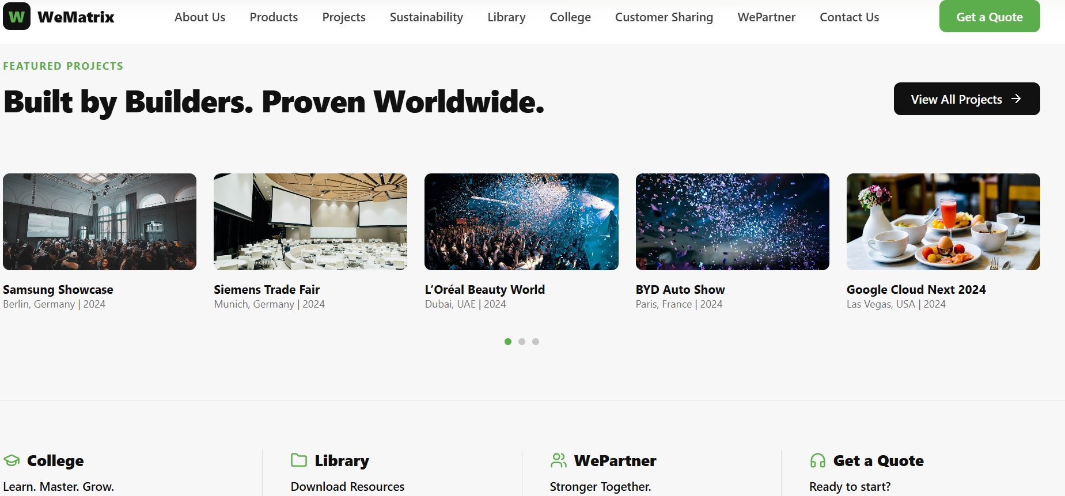Click the WePartner people icon
This screenshot has width=1065, height=496.
point(559,460)
